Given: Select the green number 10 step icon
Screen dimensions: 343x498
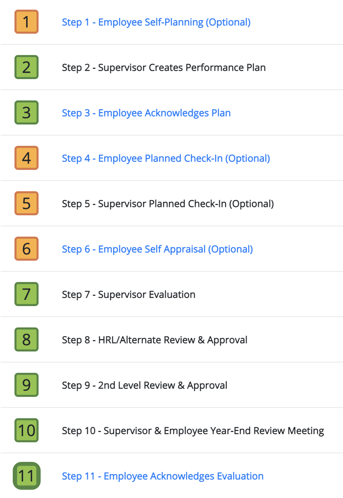Looking at the screenshot, I should (x=27, y=430).
